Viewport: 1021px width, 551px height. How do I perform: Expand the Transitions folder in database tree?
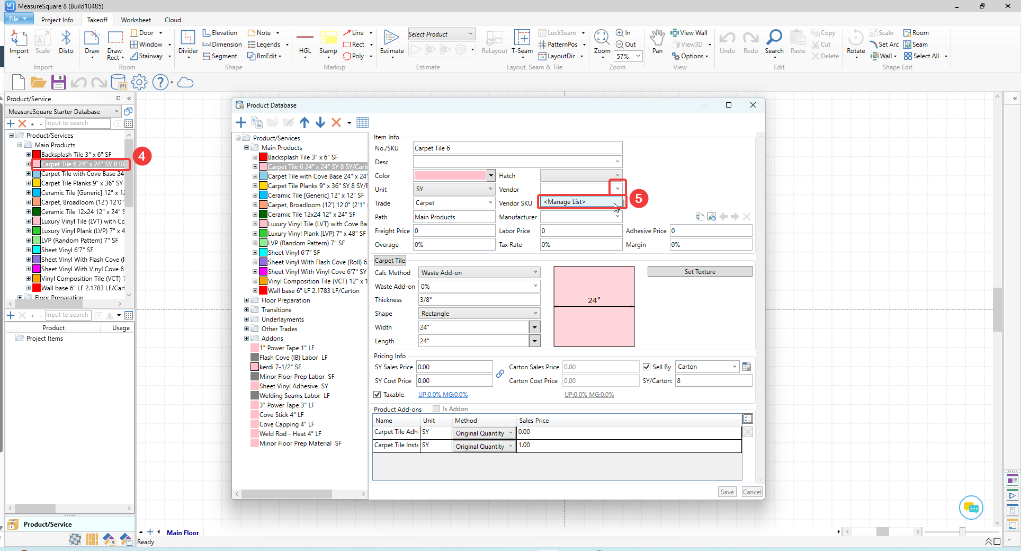click(x=246, y=310)
